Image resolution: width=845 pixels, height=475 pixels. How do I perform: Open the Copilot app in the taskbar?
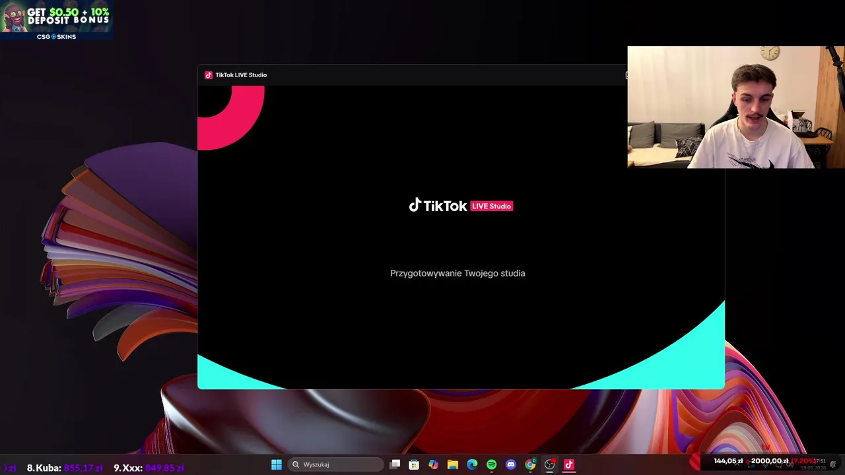(x=433, y=464)
